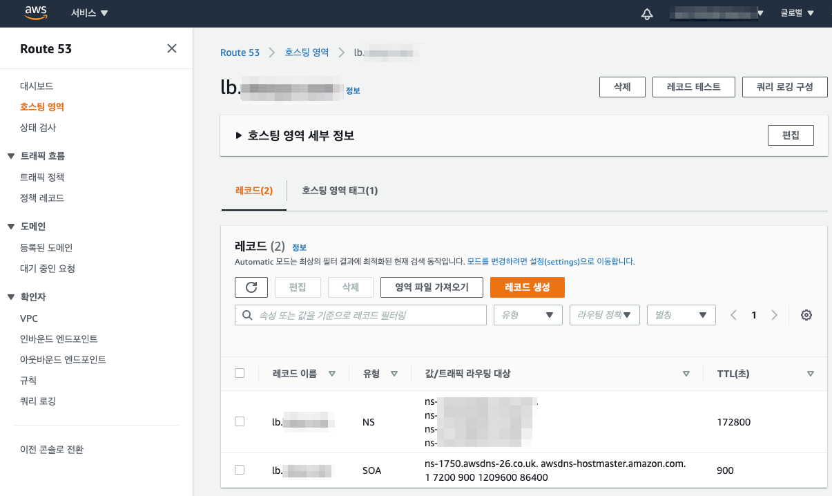Sort by type column arrow
The height and width of the screenshot is (496, 832).
tap(394, 374)
